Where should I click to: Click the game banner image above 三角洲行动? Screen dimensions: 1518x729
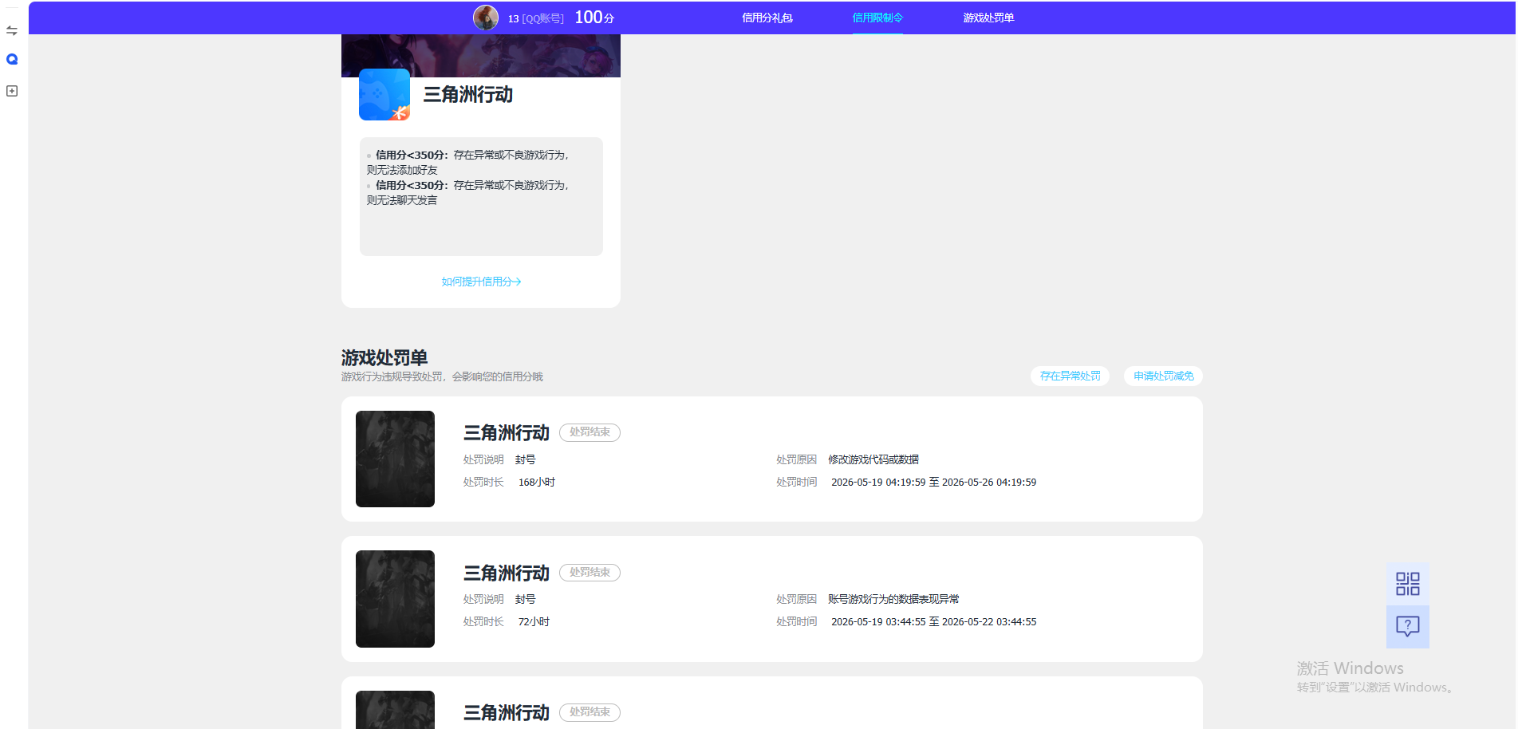pyautogui.click(x=481, y=55)
